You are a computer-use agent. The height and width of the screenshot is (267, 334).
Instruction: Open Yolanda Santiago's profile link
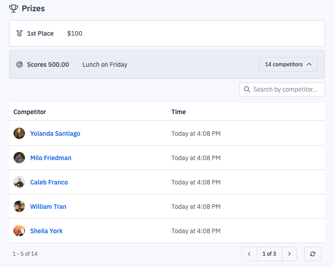click(55, 133)
